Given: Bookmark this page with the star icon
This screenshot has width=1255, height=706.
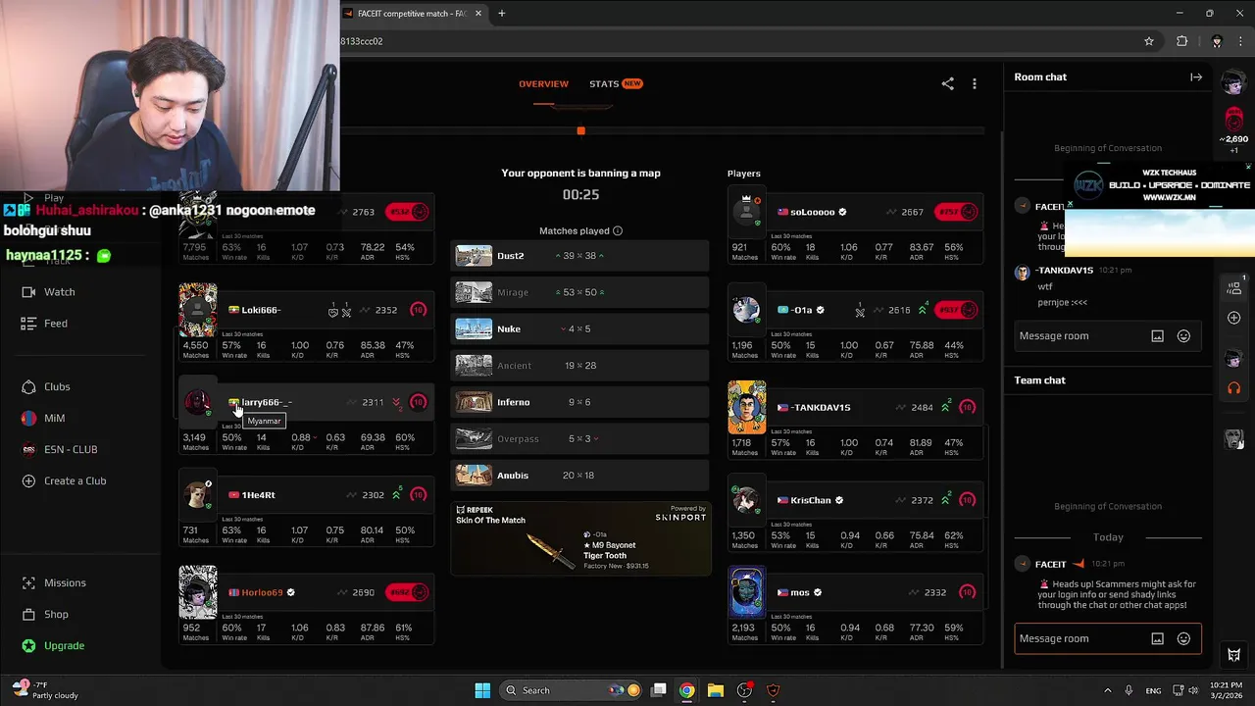Looking at the screenshot, I should click(x=1149, y=41).
